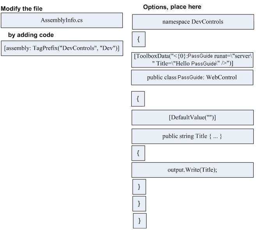Click the "Dev" prefix string in TagPrefix
The width and height of the screenshot is (256, 230).
[x=108, y=48]
